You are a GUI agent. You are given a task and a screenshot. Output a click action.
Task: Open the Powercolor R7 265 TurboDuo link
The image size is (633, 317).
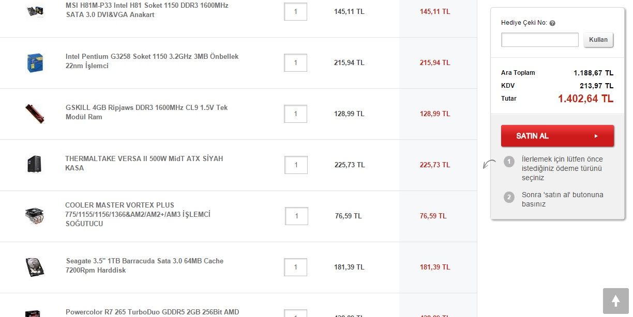pos(152,312)
